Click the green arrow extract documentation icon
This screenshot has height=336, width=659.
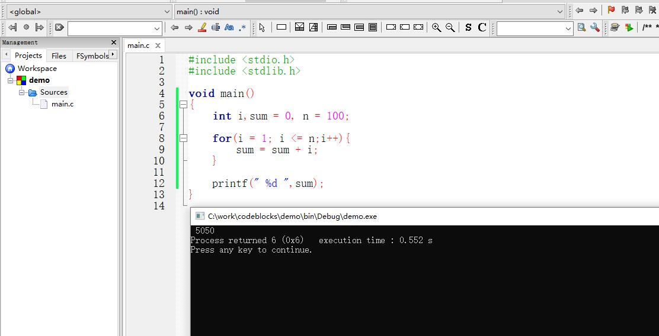tap(629, 28)
